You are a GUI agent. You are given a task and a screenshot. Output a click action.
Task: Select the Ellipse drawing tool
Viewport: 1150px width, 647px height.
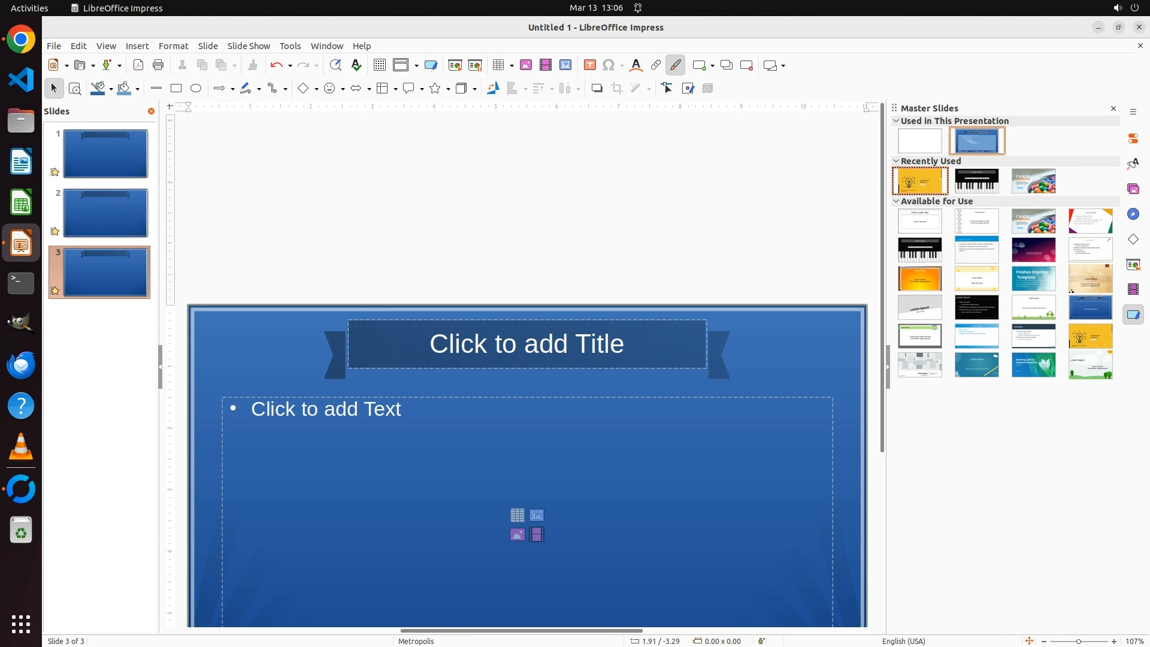(196, 89)
